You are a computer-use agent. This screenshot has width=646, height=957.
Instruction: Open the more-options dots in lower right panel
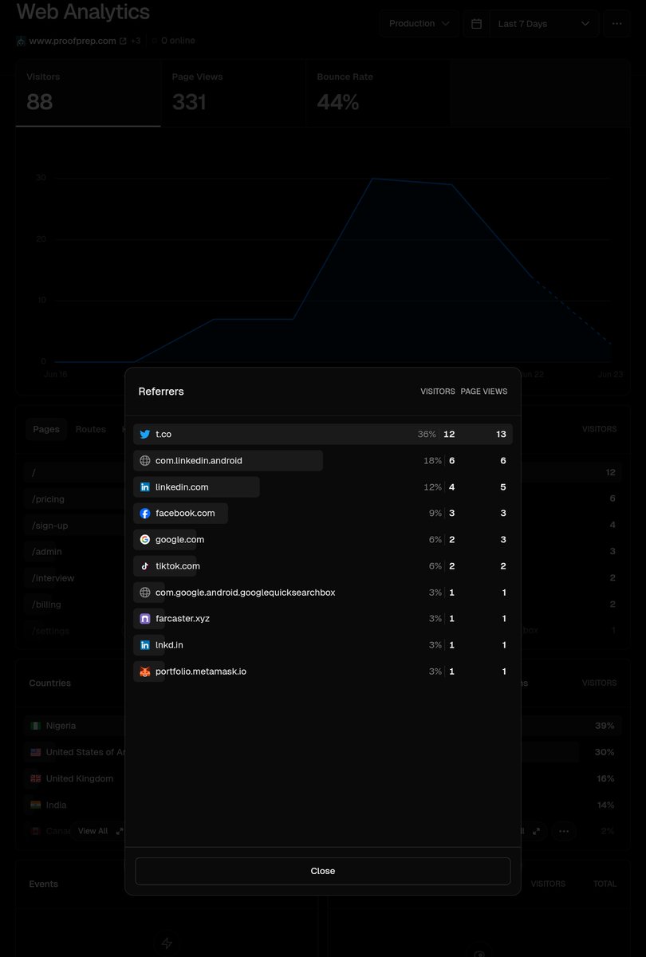(x=564, y=831)
